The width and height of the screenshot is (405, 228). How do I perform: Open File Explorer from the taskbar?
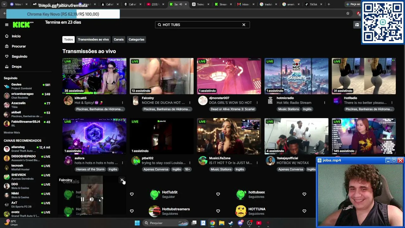tap(221, 223)
